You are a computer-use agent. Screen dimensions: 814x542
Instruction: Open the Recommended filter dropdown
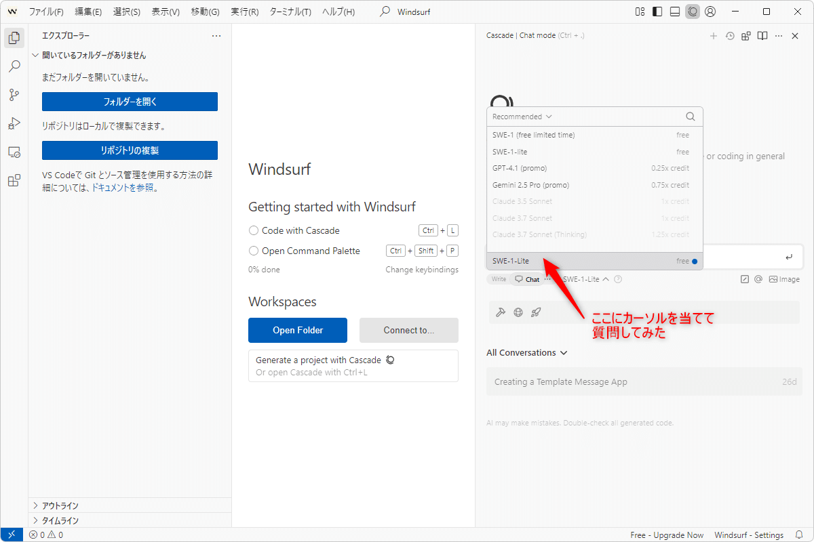[x=522, y=117]
